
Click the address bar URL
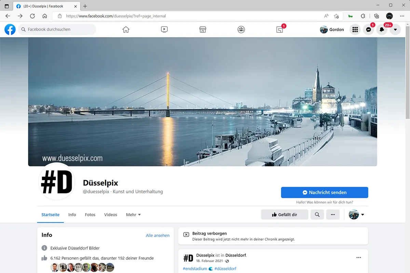pos(116,16)
